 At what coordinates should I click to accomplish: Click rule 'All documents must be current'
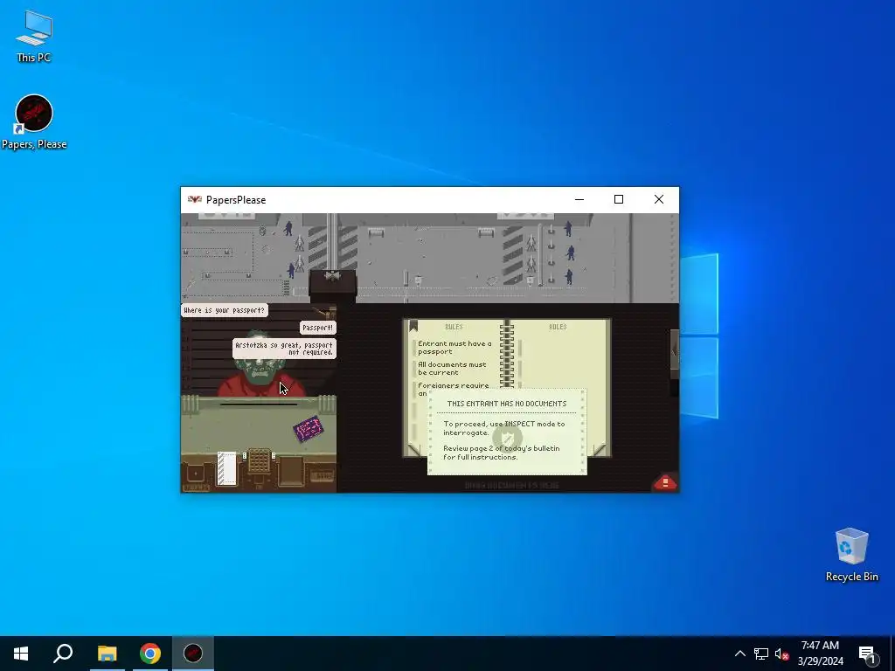[x=452, y=369]
